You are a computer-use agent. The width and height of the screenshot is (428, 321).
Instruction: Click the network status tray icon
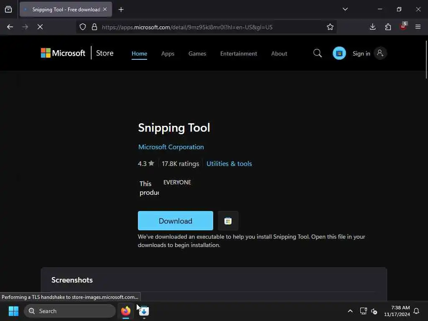click(363, 311)
